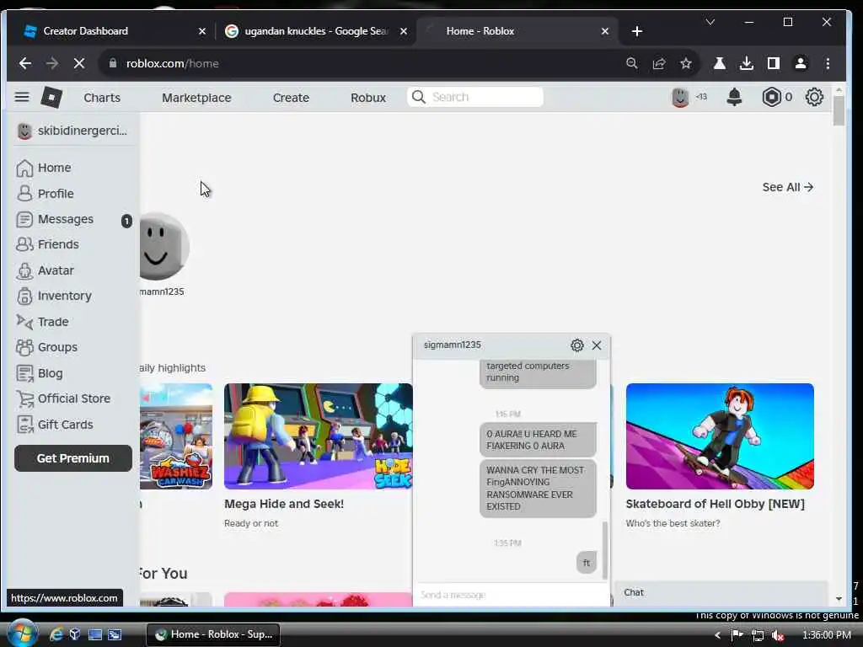Open Robux in the top navigation
The width and height of the screenshot is (863, 647).
(368, 98)
